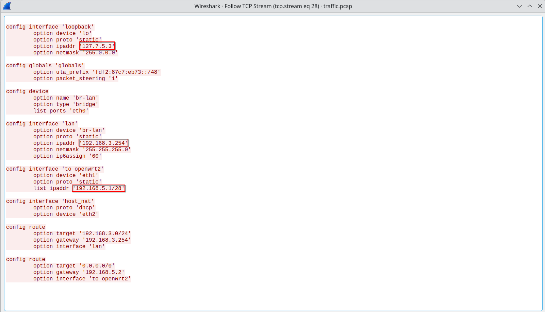Select the line "option device 'eth2'"
Screen dimensions: 545x312
(66, 214)
